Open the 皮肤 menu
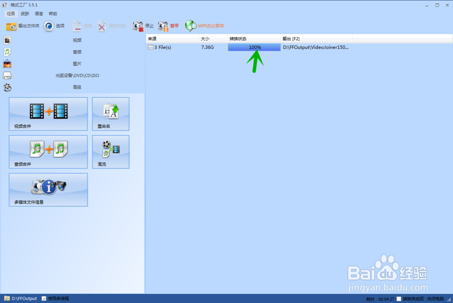This screenshot has width=453, height=303. [x=25, y=14]
